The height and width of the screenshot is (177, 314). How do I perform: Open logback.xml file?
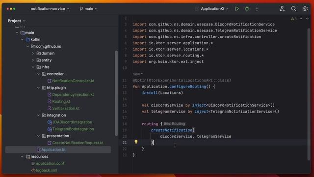47,171
